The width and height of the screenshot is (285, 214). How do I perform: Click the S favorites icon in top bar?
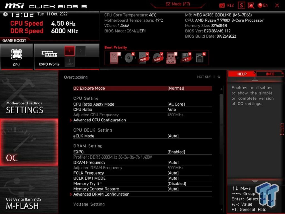click(241, 6)
